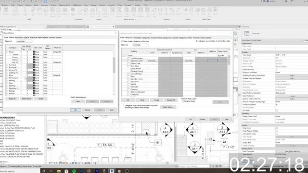This screenshot has width=308, height=173.
Task: Select the Grid datum tool
Action: pos(191,11)
